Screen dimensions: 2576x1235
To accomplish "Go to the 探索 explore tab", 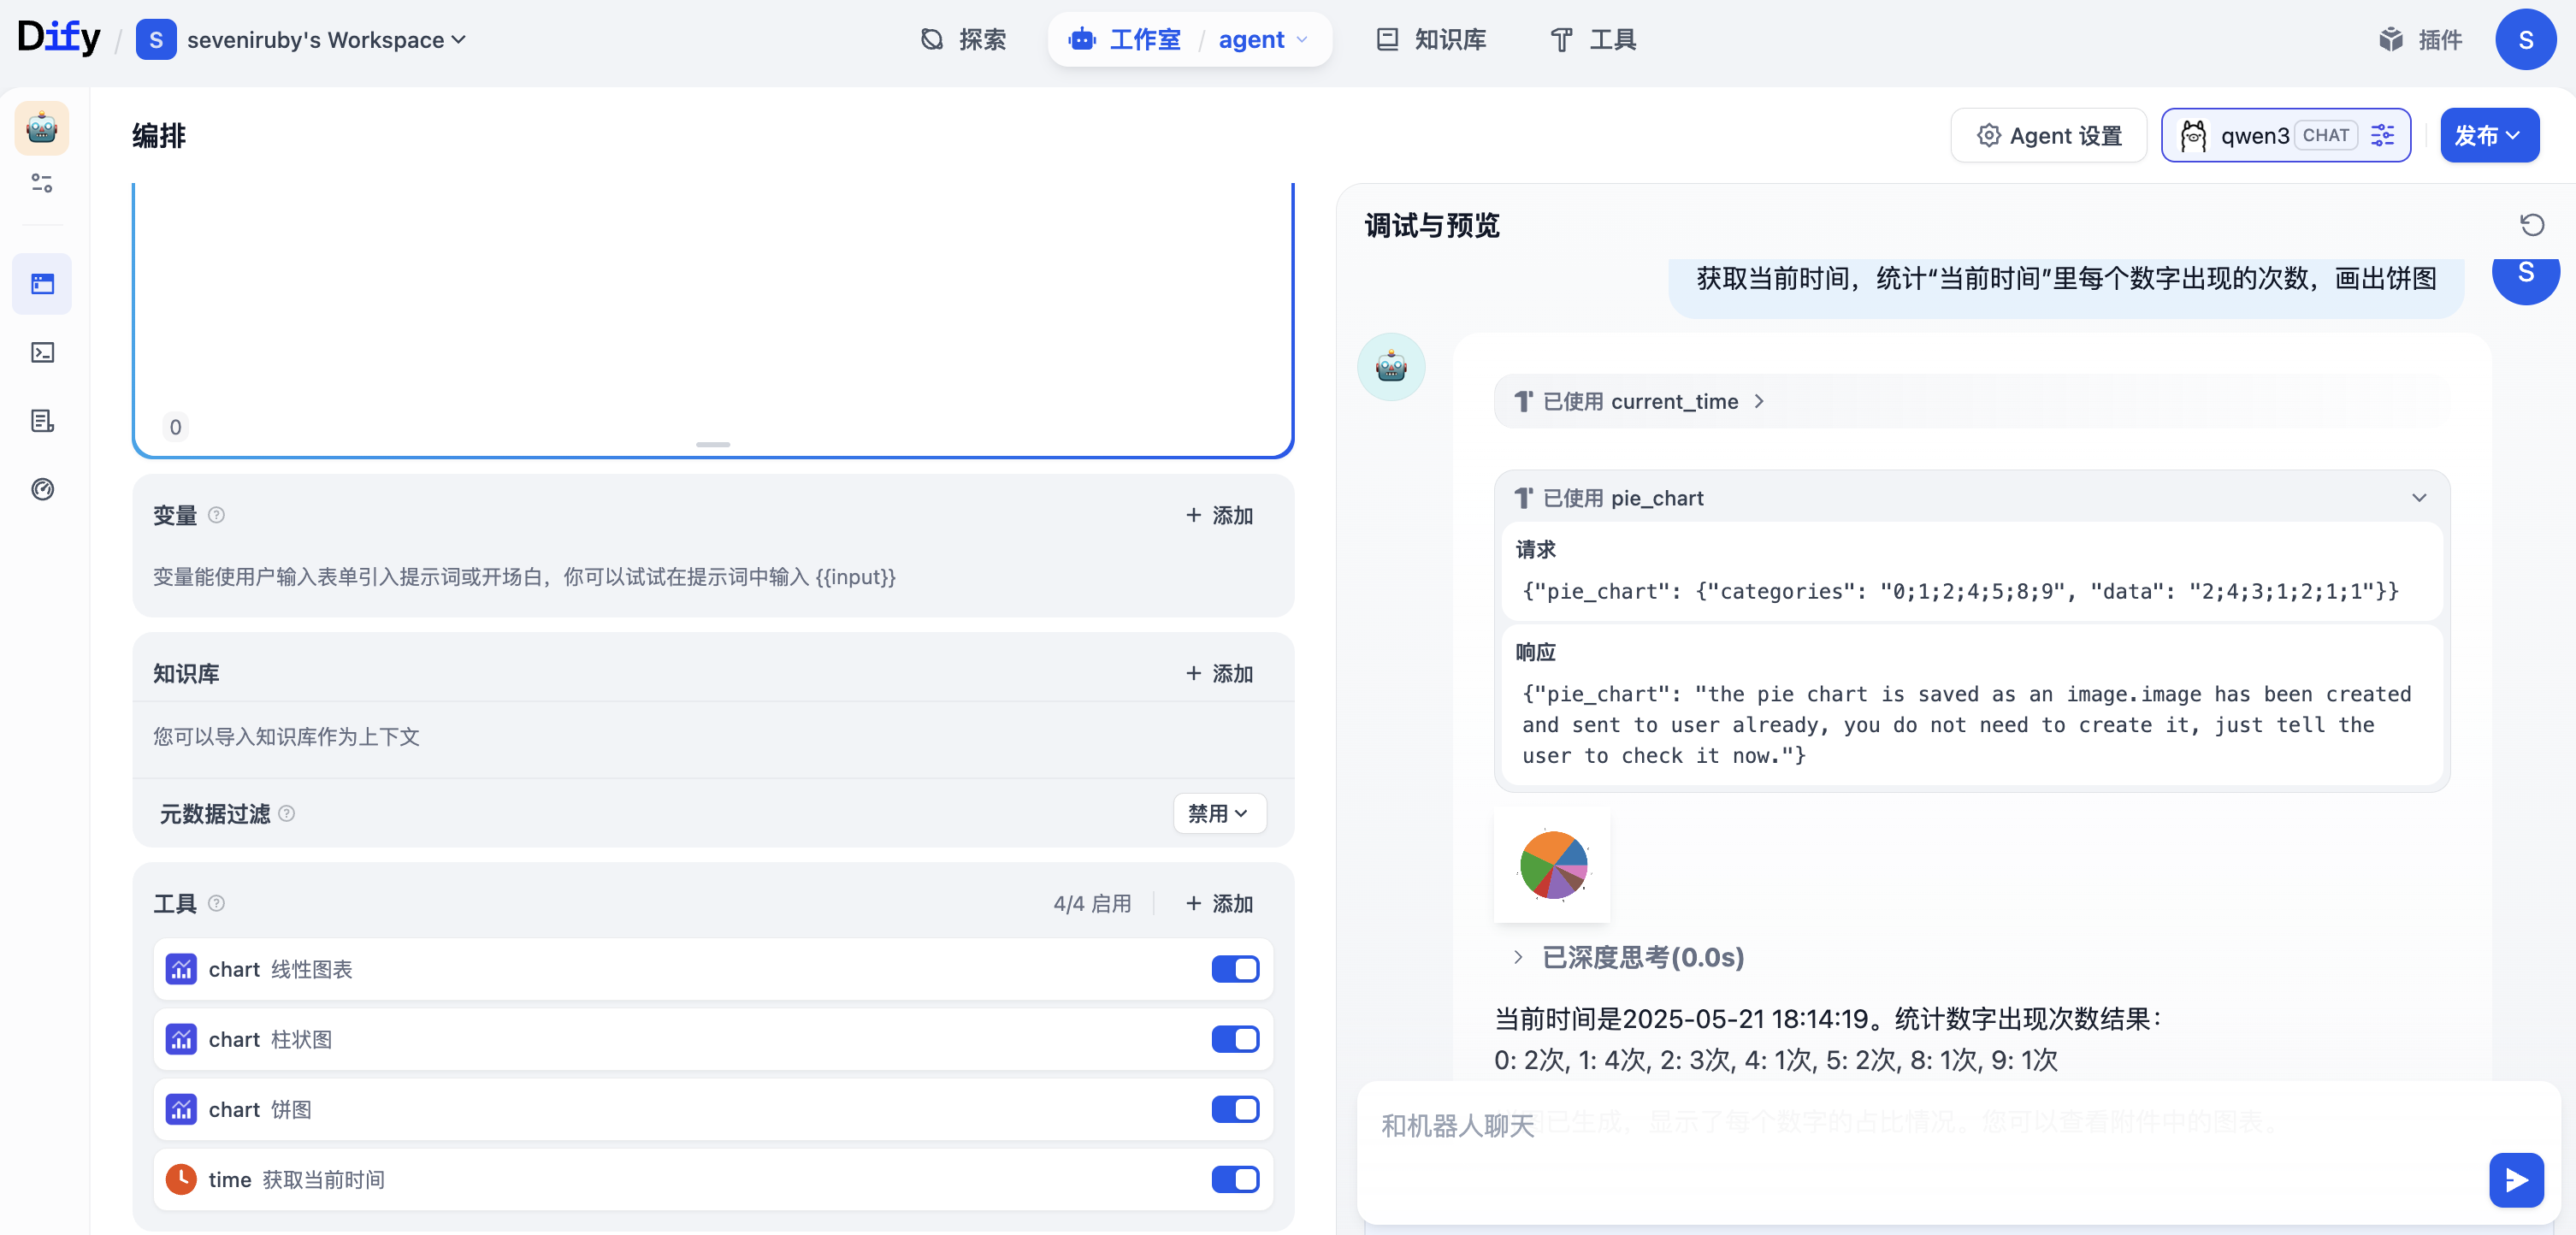I will click(963, 40).
